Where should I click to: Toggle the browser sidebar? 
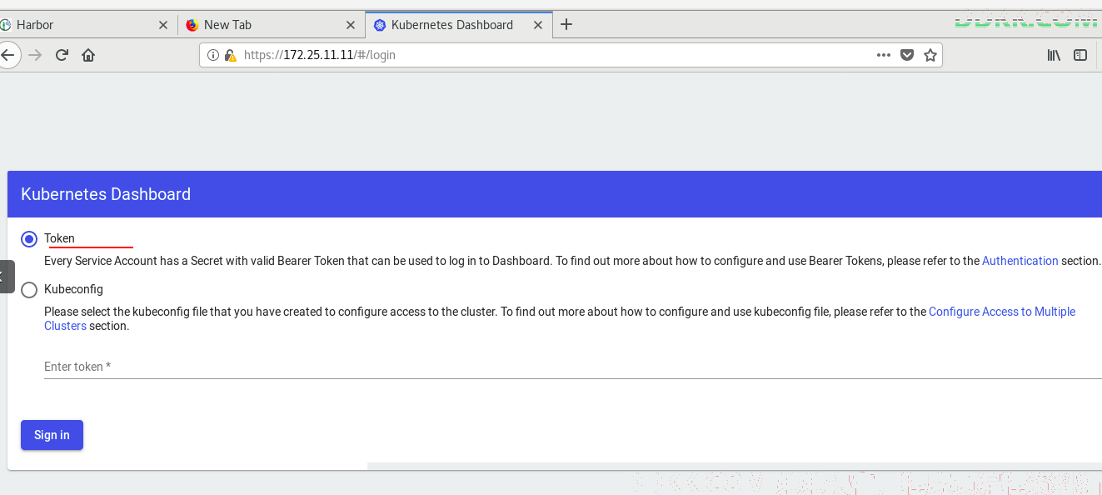coord(1080,55)
